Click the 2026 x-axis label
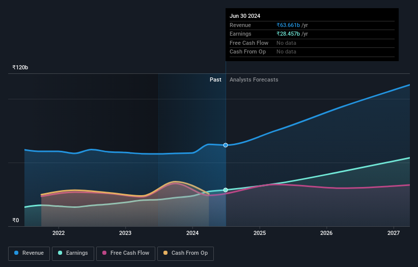Screen dimensions: 418x267 point(326,233)
